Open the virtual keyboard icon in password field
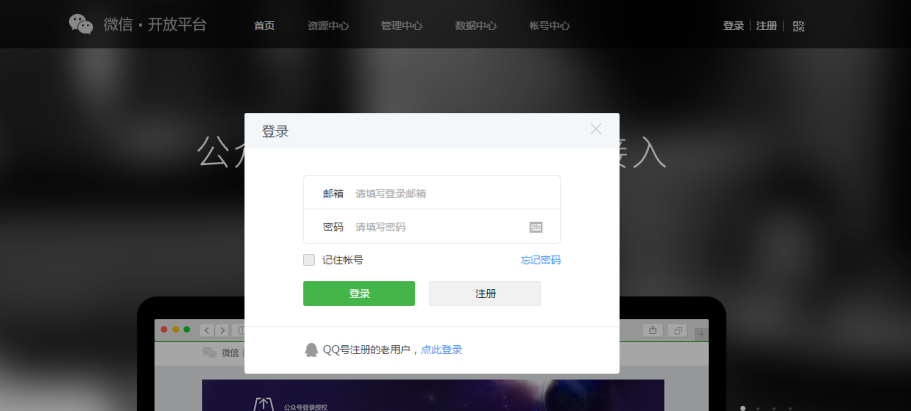Viewport: 911px width, 411px height. coord(535,227)
